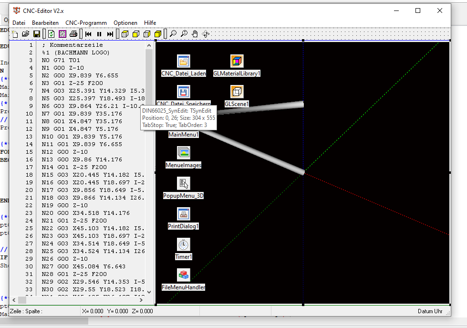Image resolution: width=467 pixels, height=328 pixels.
Task: Select the CNC_Datei_Laden component icon
Action: (184, 61)
